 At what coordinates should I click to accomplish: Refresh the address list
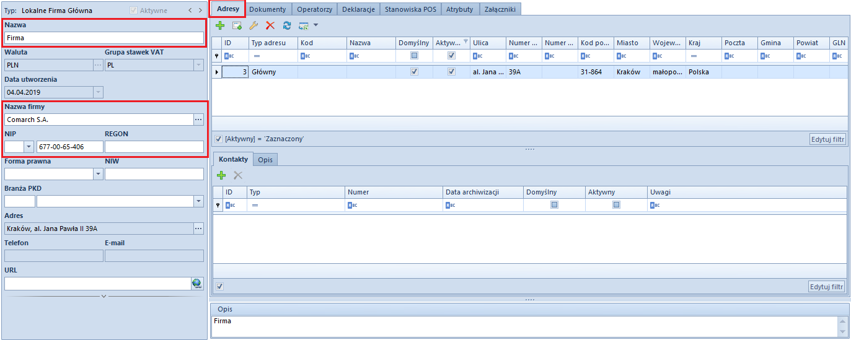(287, 25)
